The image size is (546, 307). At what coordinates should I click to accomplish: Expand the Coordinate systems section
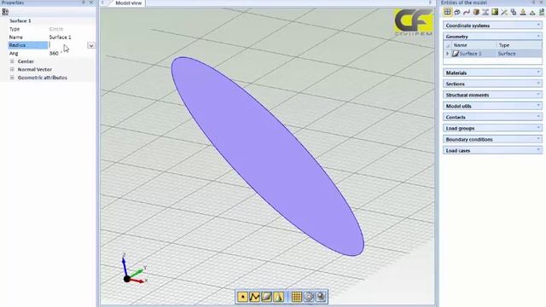point(538,26)
